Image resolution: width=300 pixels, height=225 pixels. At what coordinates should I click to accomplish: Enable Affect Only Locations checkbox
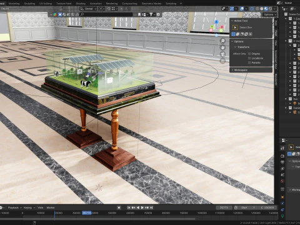(x=249, y=58)
